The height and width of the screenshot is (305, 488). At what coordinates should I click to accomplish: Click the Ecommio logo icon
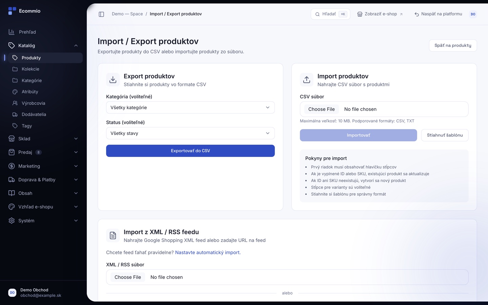12,11
